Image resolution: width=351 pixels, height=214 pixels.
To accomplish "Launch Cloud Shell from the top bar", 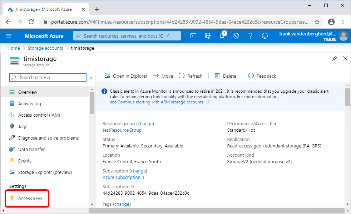I will [193, 36].
